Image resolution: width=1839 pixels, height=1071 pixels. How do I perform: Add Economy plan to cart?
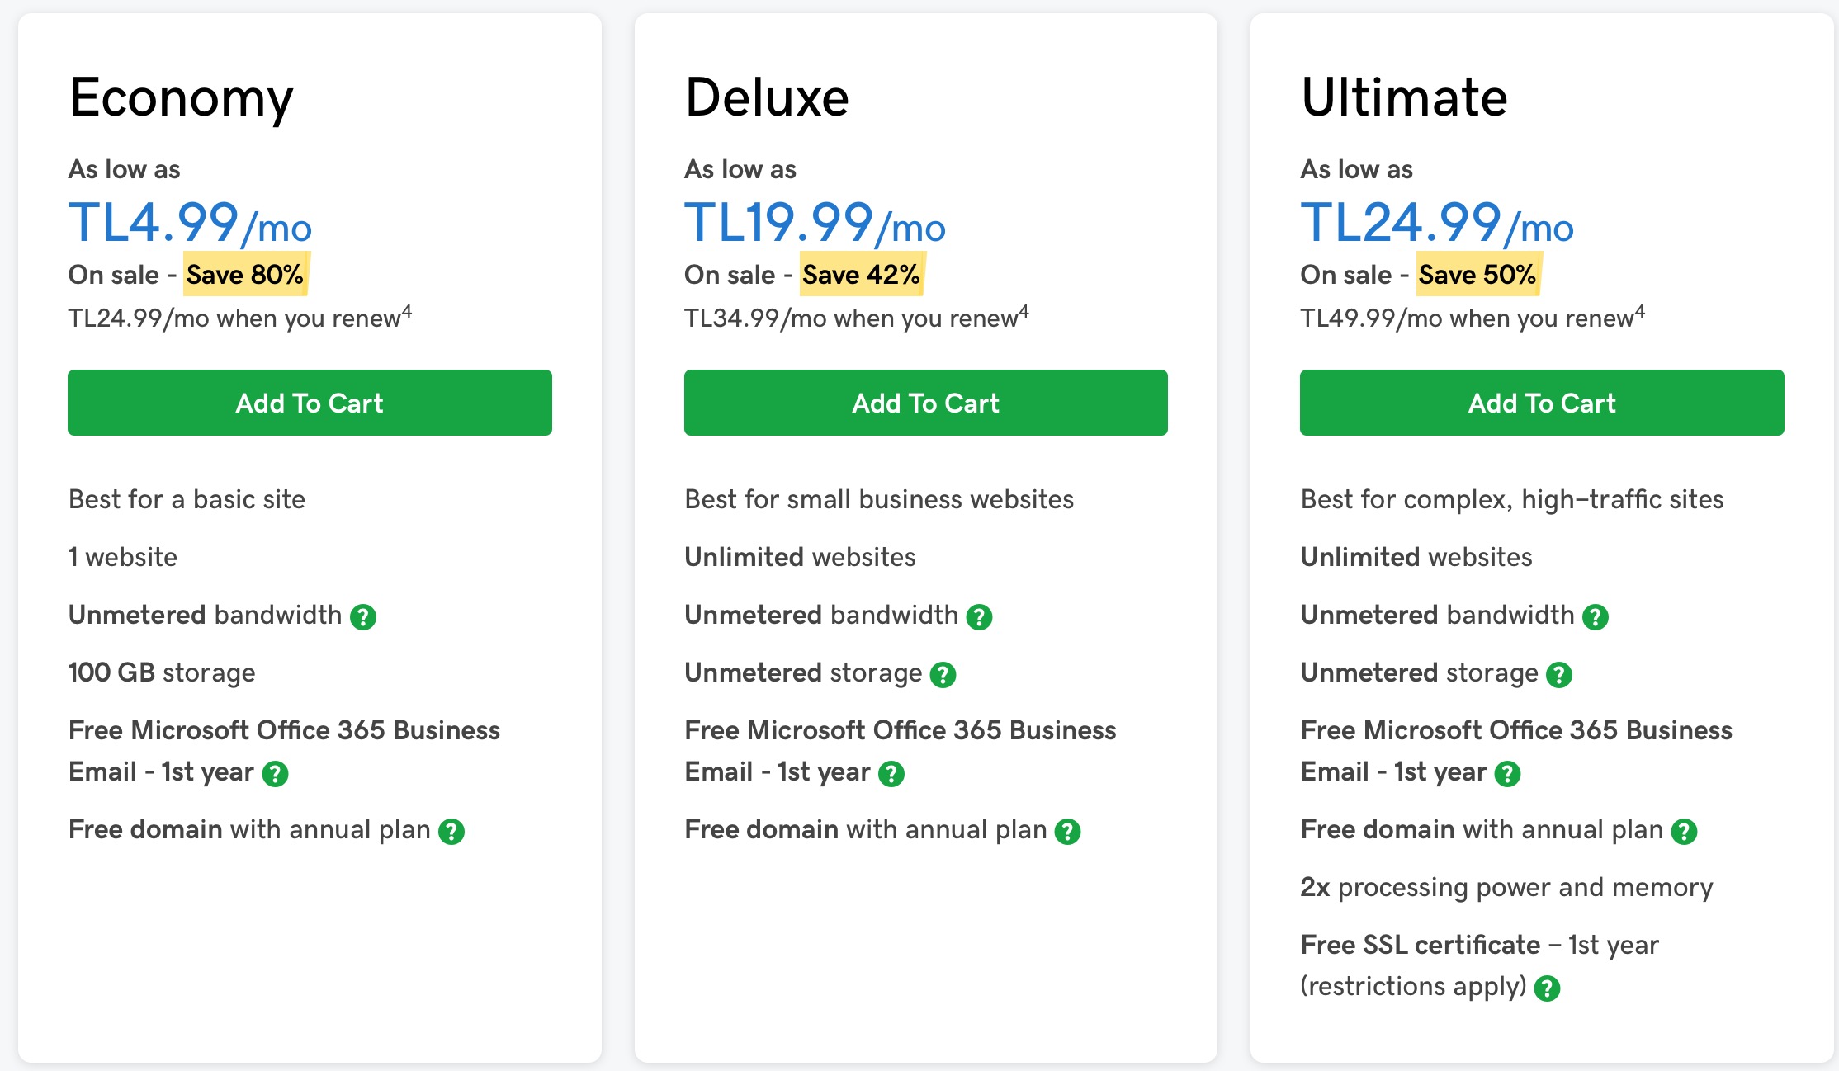pos(310,403)
